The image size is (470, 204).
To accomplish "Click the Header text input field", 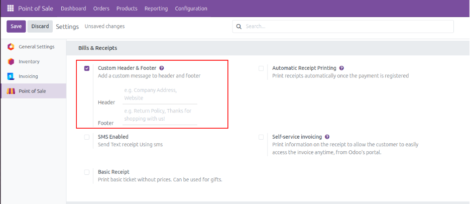I will pos(160,94).
